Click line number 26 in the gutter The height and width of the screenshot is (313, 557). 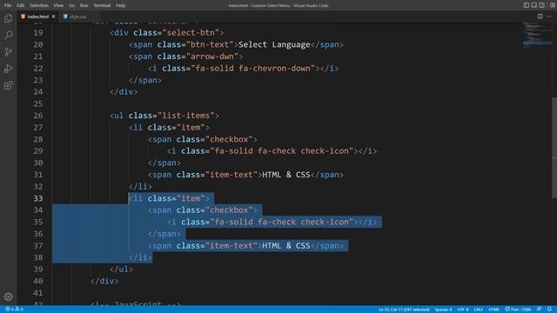pos(37,116)
